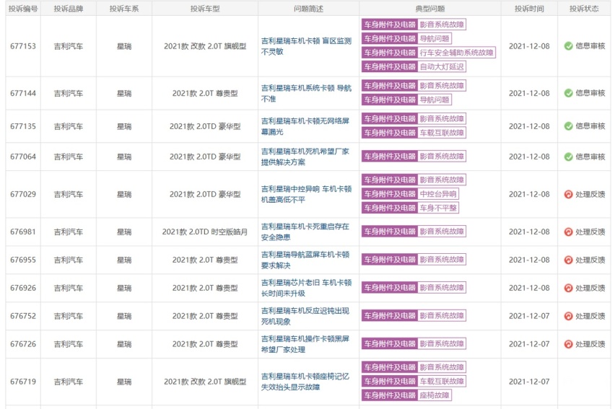
Task: Click 信息审核 status text in row 677144
Action: point(590,93)
